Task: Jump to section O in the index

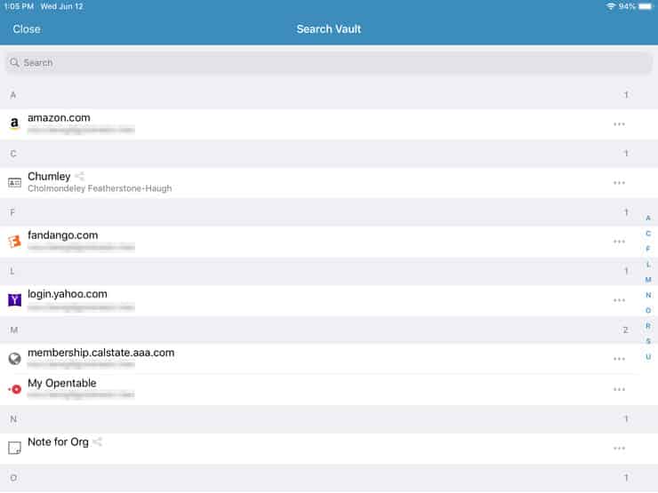Action: [x=648, y=311]
